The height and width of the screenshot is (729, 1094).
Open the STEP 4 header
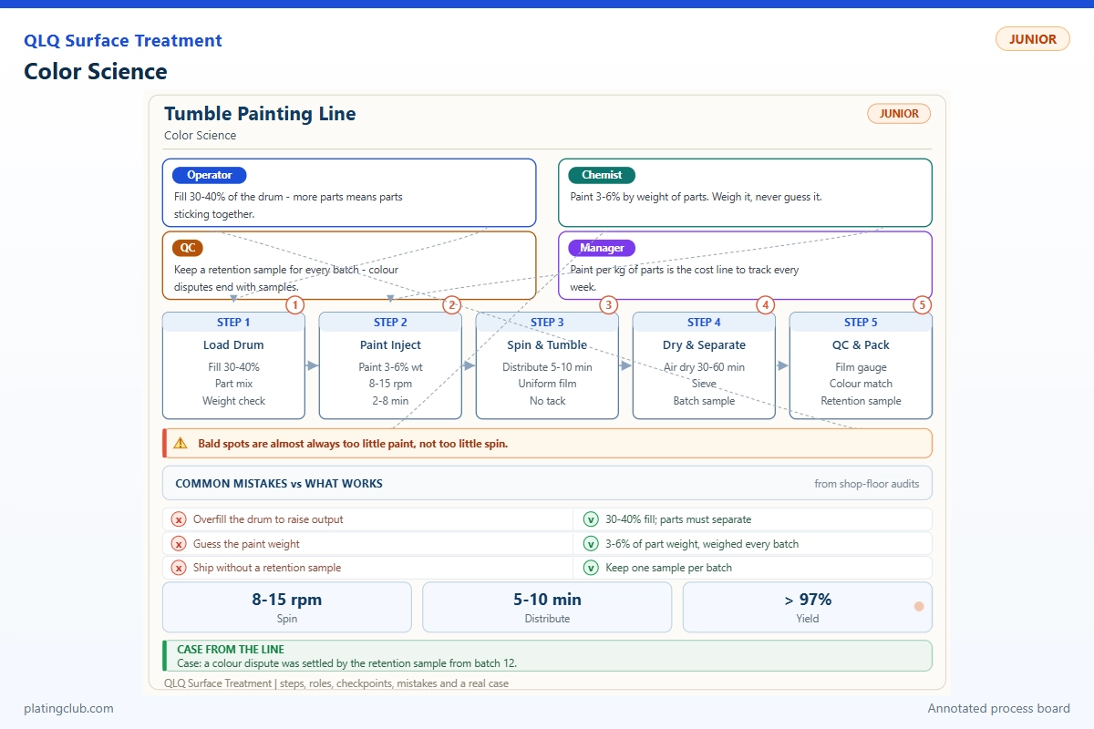coord(704,322)
